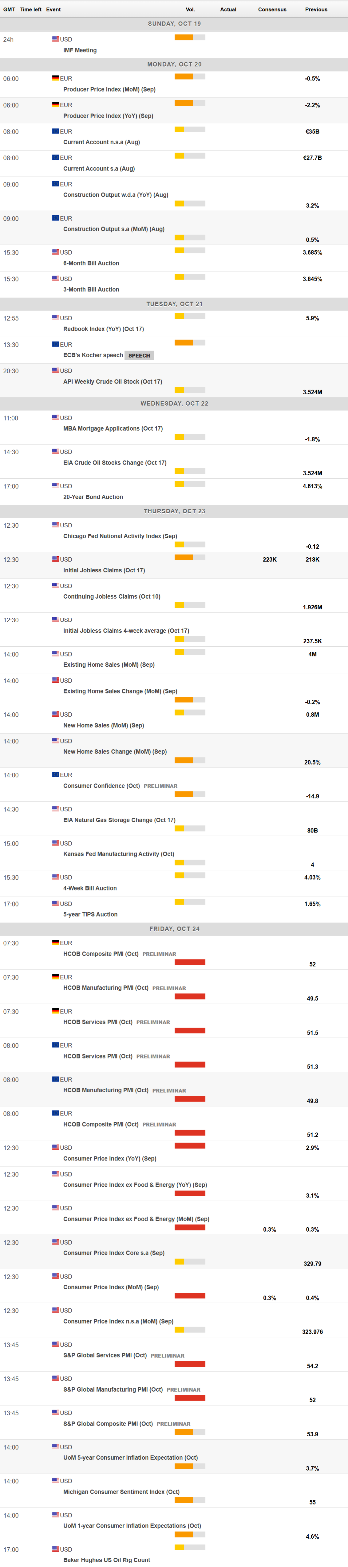
Task: Click PRELIMINAR tag next to Consumer Confidence (Oct)
Action: pyautogui.click(x=161, y=786)
